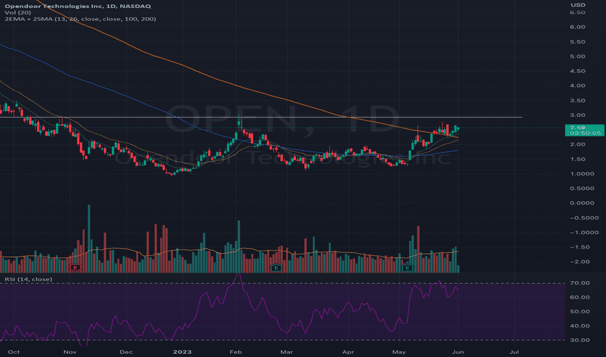Click the 1.0000 price axis label
This screenshot has width=606, height=357.
[x=582, y=174]
